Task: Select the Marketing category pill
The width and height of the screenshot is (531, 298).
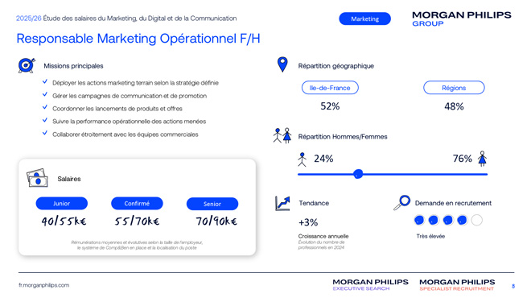Action: coord(364,19)
